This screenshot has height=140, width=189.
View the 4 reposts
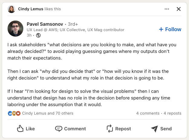172,113
